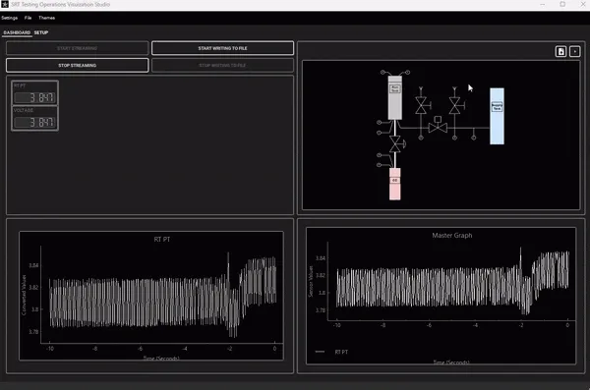The height and width of the screenshot is (390, 590).
Task: Select the light blue Supply Tank
Action: point(497,116)
